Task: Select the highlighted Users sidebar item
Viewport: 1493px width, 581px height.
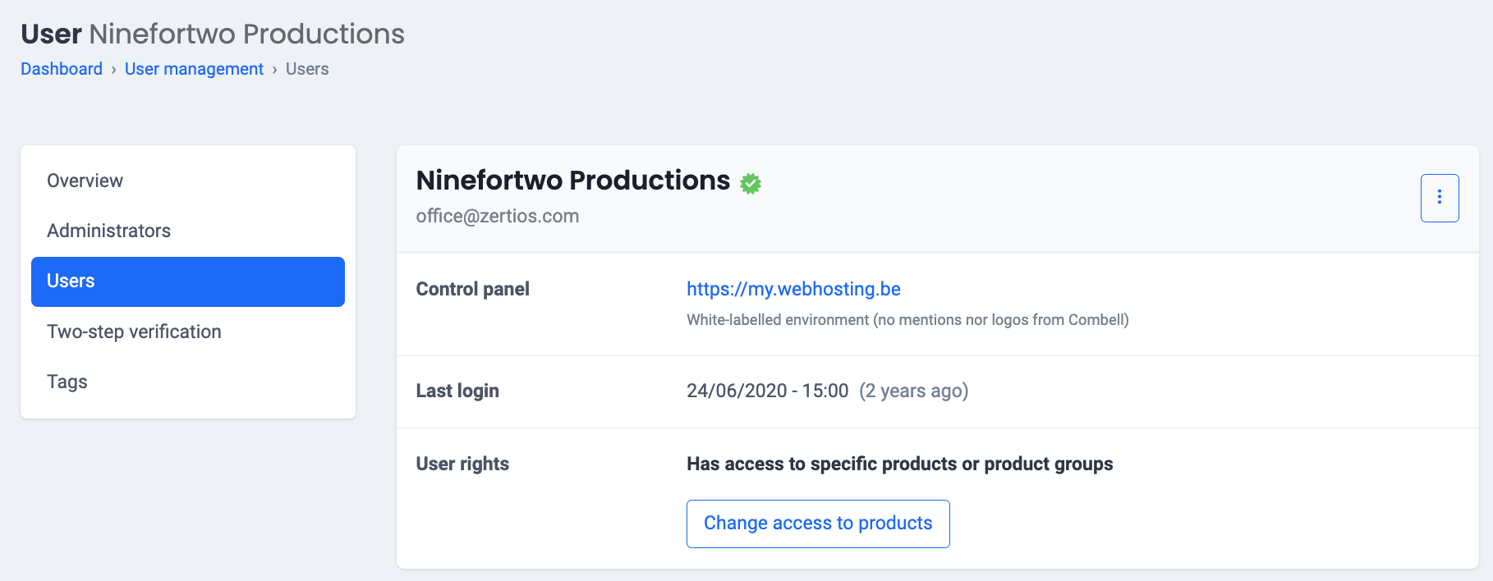Action: pyautogui.click(x=187, y=281)
